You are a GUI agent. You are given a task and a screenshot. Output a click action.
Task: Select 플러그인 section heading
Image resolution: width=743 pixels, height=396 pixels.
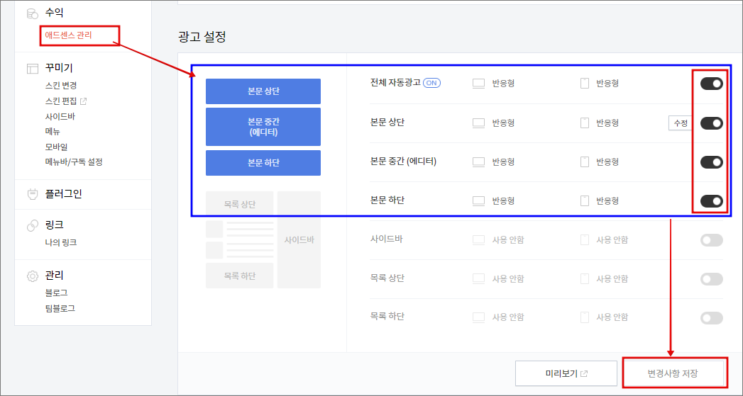point(63,194)
